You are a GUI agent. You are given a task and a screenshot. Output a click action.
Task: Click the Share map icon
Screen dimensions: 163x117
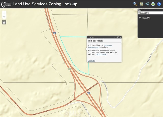click(x=147, y=4)
